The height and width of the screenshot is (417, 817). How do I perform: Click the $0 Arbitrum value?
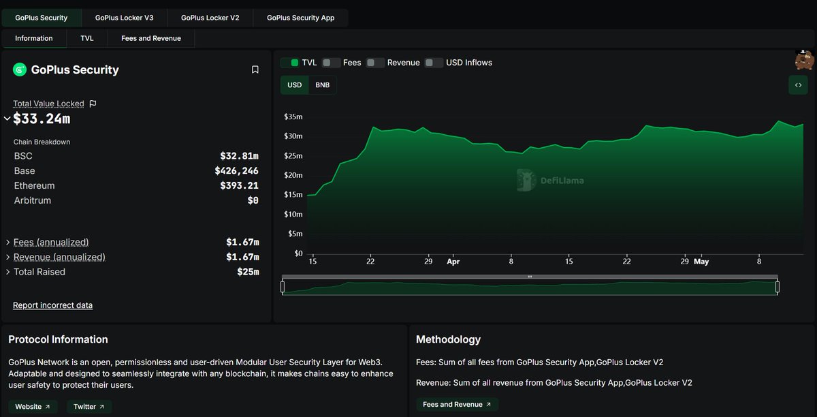[x=253, y=200]
